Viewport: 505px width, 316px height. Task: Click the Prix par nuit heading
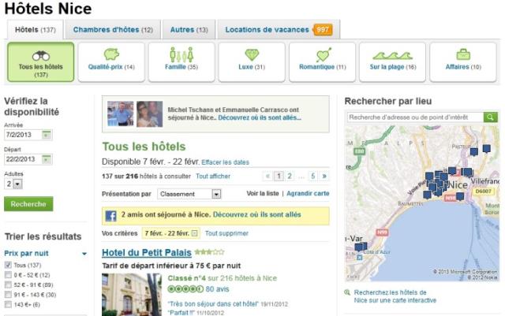[26, 253]
